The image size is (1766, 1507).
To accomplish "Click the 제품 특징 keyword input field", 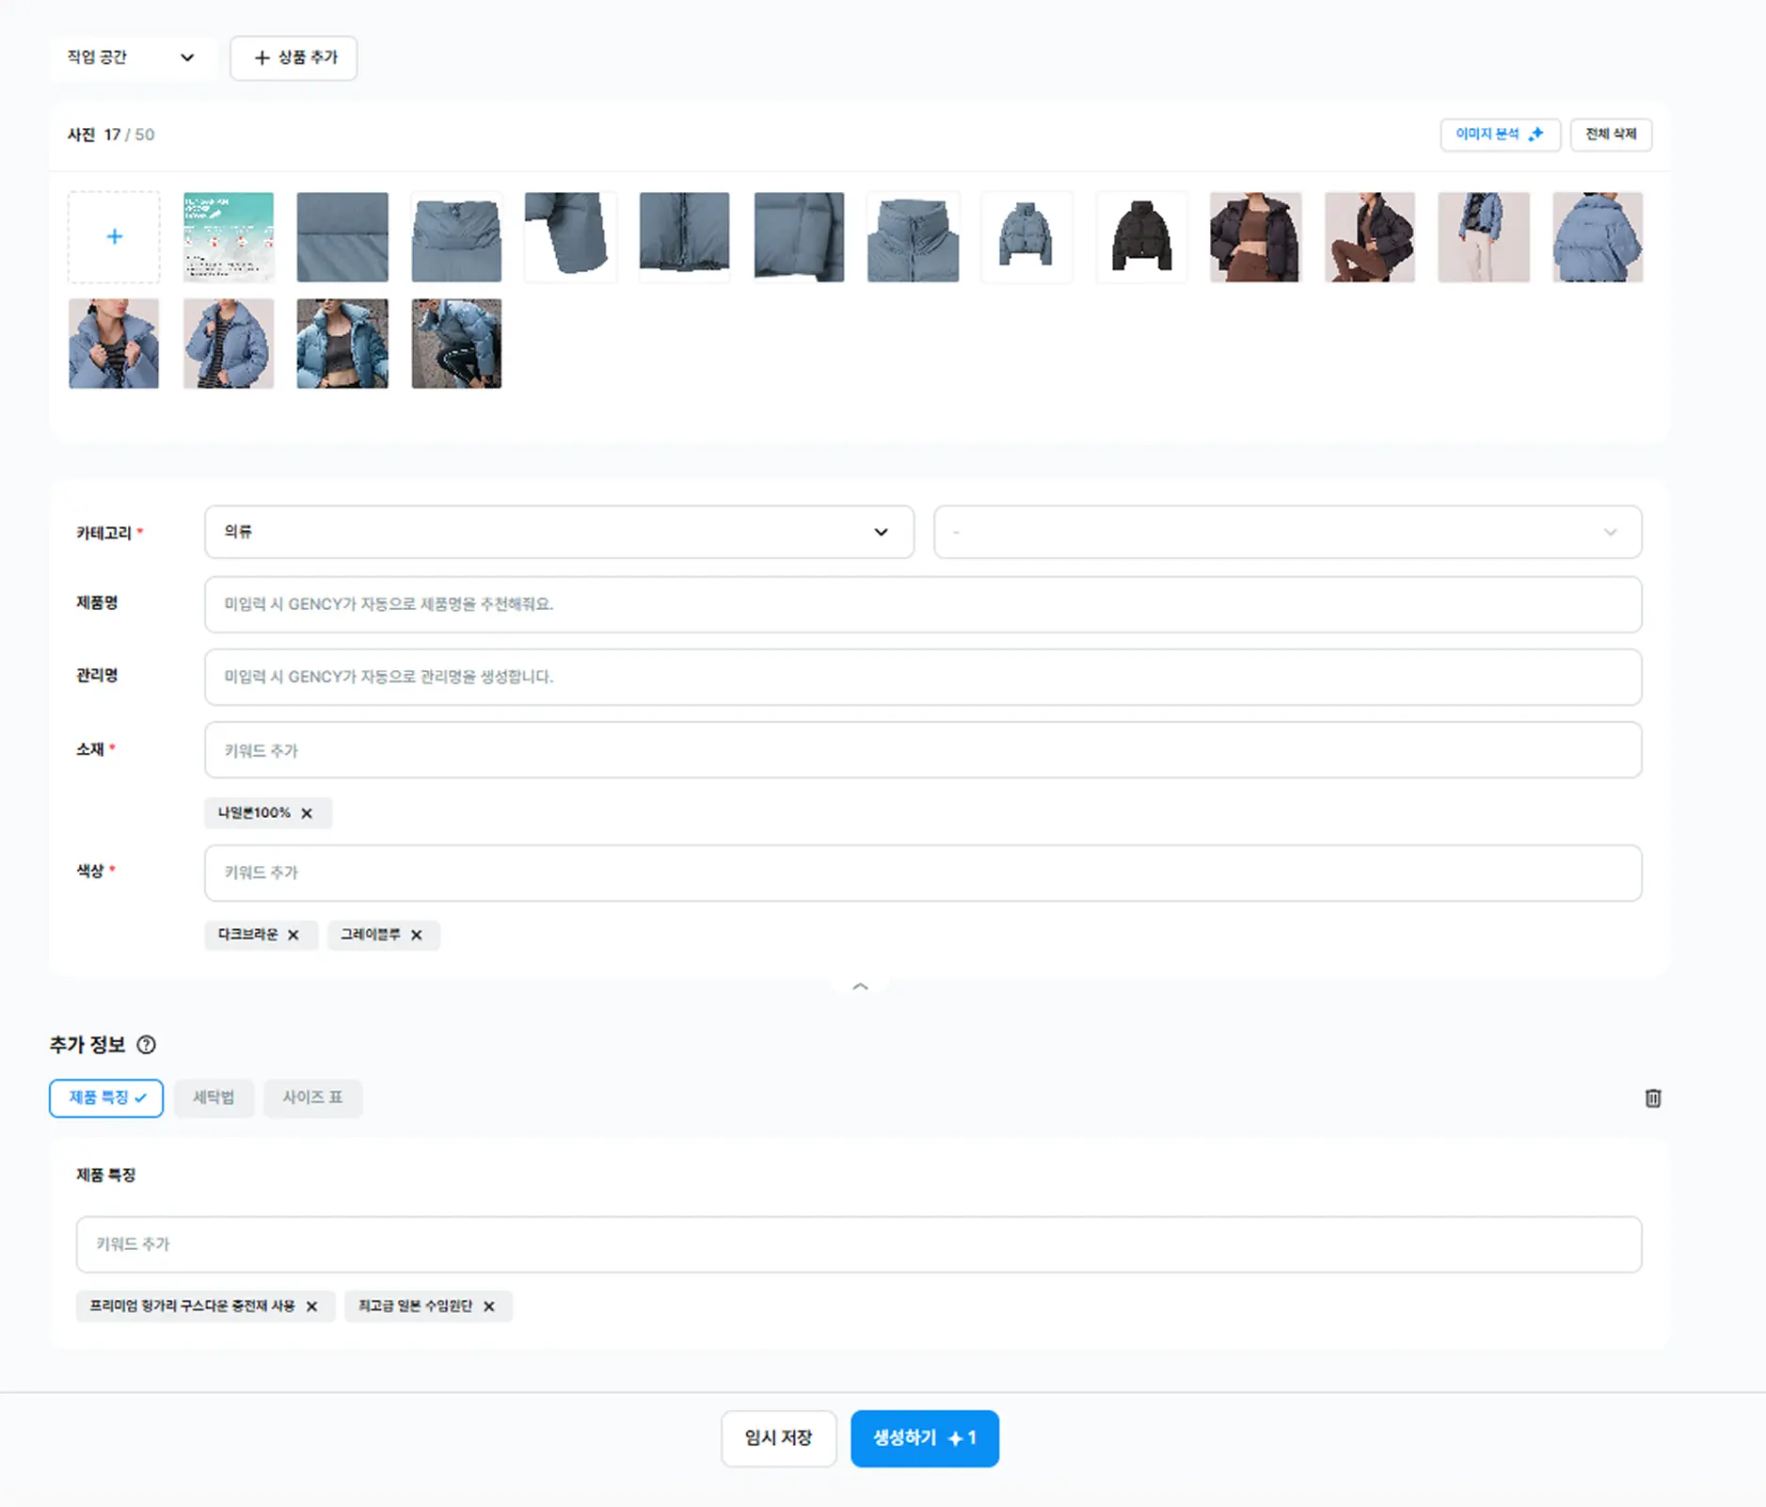I will click(859, 1244).
